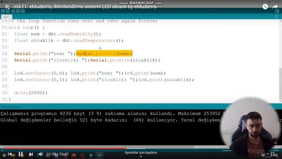Image resolution: width=282 pixels, height=159 pixels.
Task: Click the red video progress bar
Action: 65,148
